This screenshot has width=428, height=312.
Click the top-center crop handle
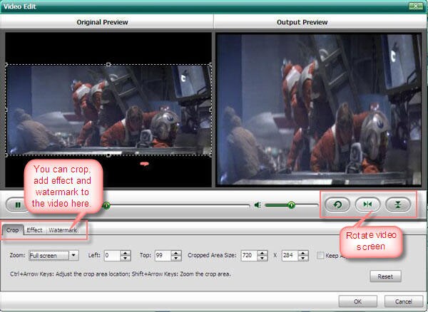[108, 65]
